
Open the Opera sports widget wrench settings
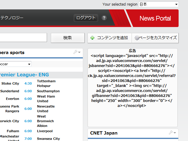tap(77, 52)
